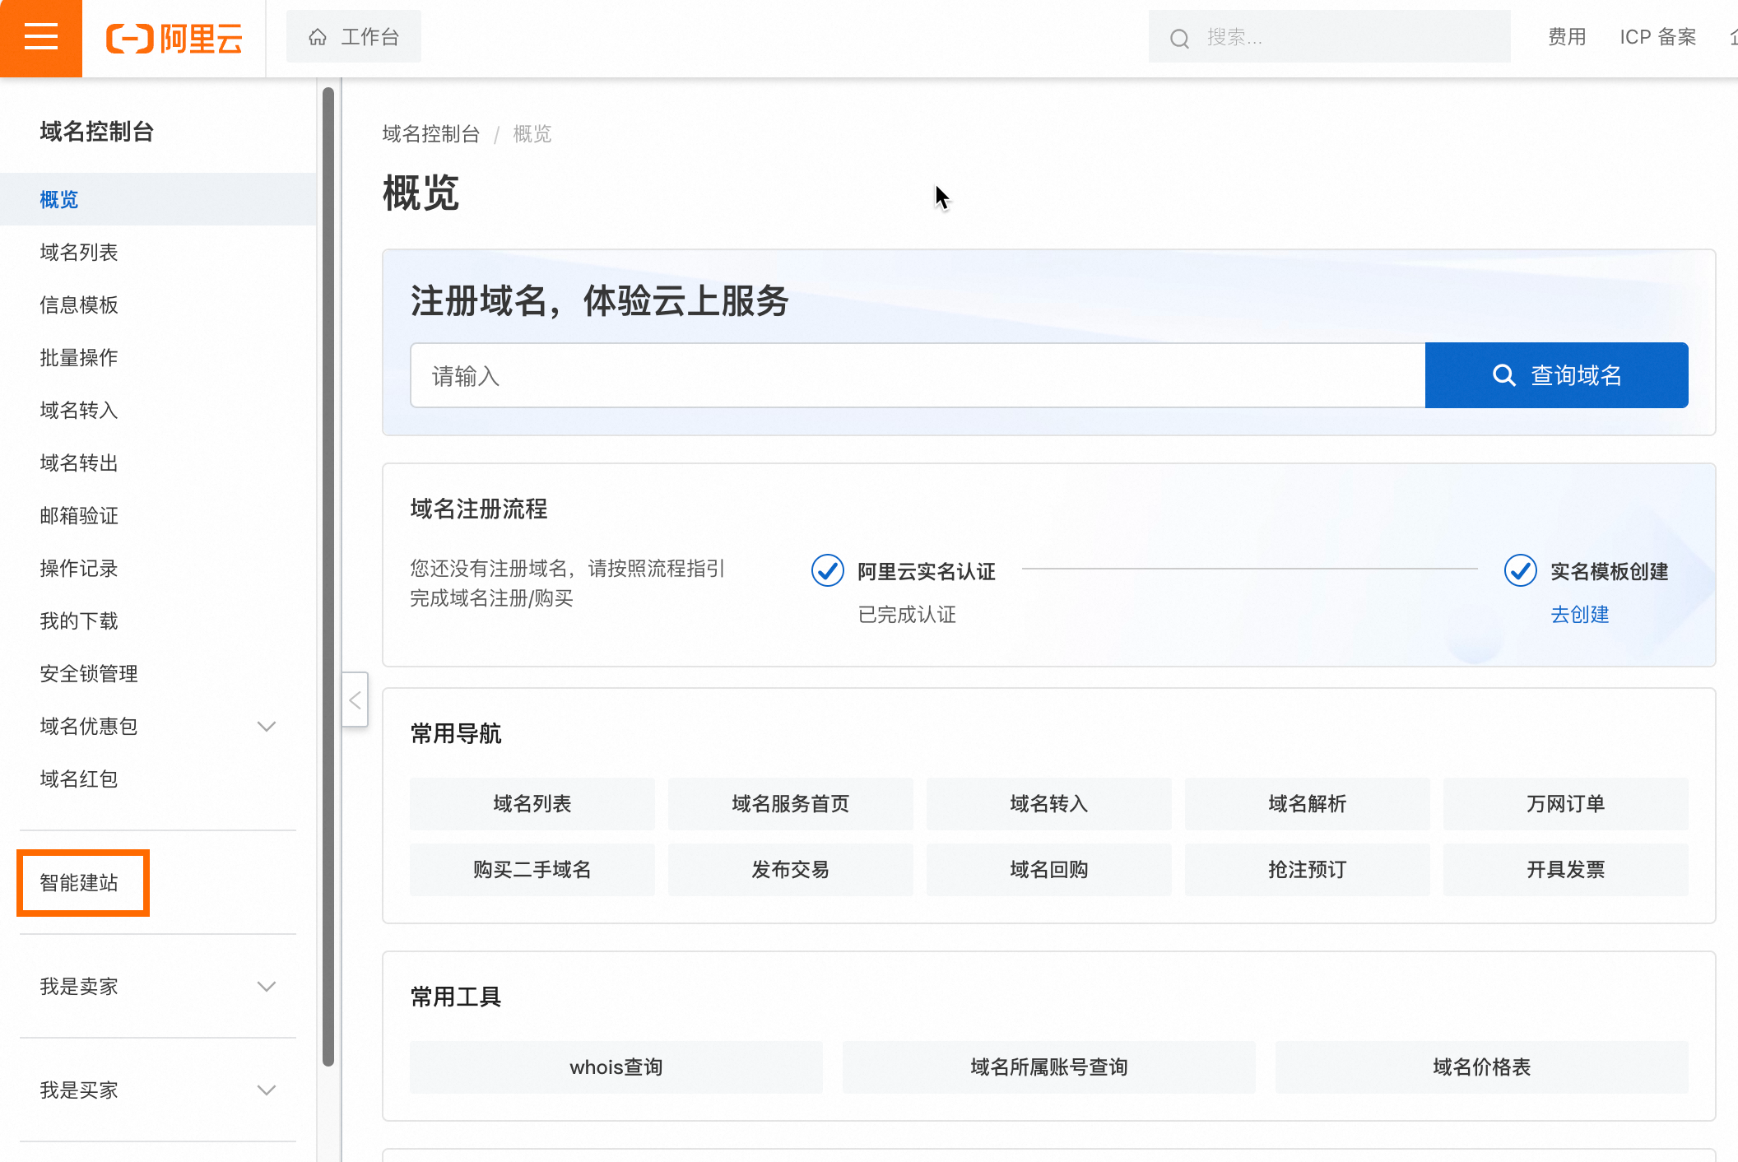Go to 域名转入 in the sidebar
Screen dimensions: 1738x1162
[x=158, y=410]
